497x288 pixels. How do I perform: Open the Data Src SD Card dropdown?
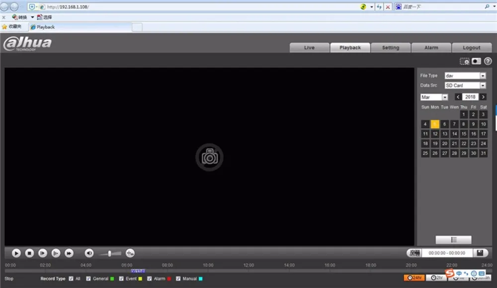click(x=465, y=85)
